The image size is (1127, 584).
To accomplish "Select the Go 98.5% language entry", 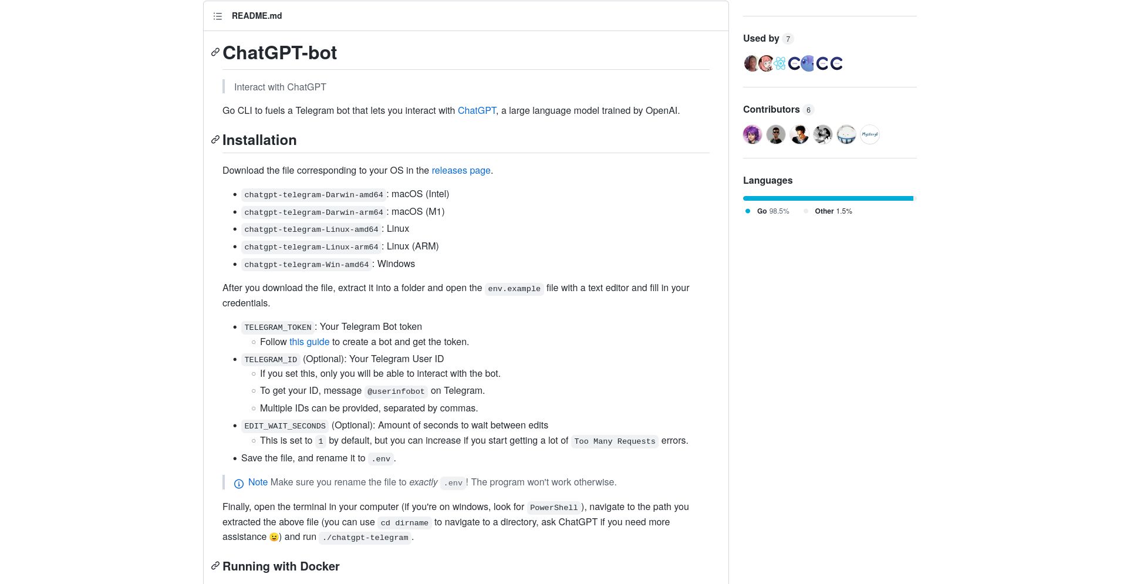I will (768, 211).
